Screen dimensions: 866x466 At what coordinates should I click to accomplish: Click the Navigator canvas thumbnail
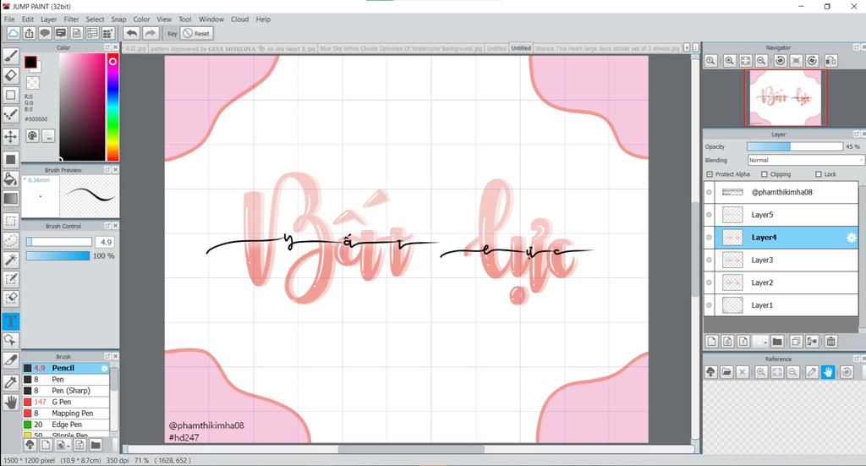784,98
